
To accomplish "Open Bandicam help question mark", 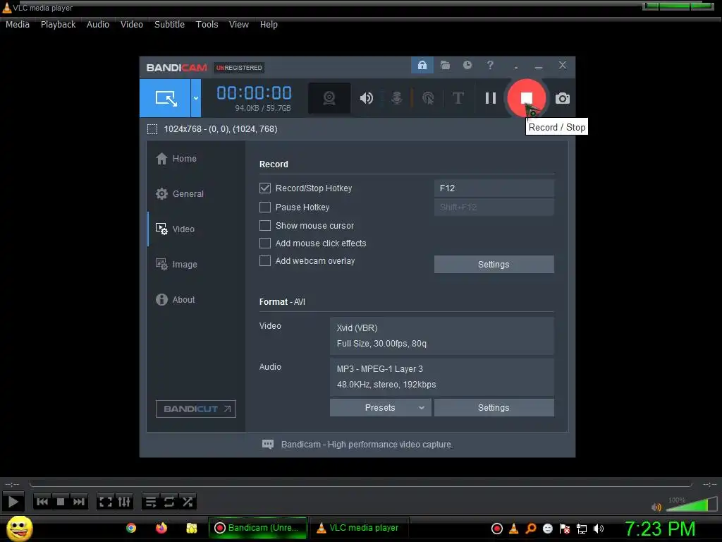I will coord(490,65).
